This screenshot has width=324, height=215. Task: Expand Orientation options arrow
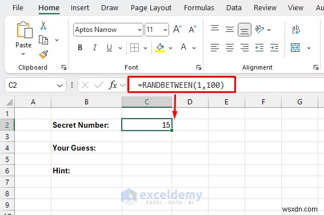(269, 30)
